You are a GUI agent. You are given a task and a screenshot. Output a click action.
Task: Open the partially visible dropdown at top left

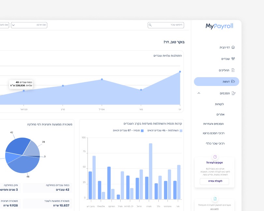pyautogui.click(x=4, y=25)
